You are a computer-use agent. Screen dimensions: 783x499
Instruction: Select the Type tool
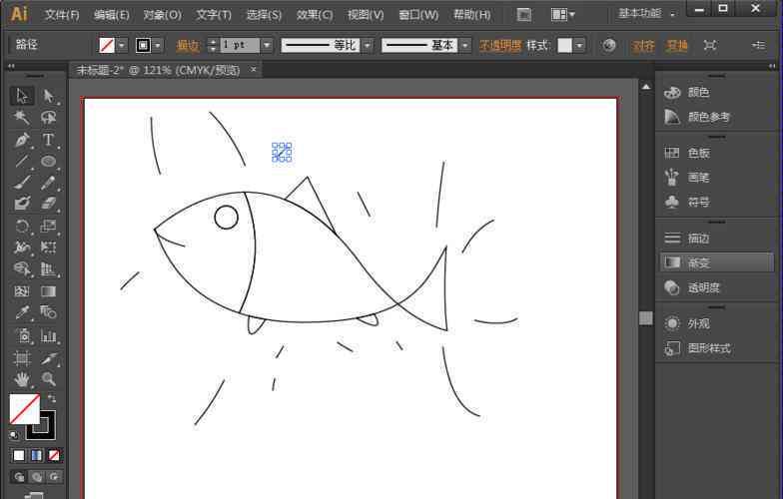pyautogui.click(x=48, y=140)
